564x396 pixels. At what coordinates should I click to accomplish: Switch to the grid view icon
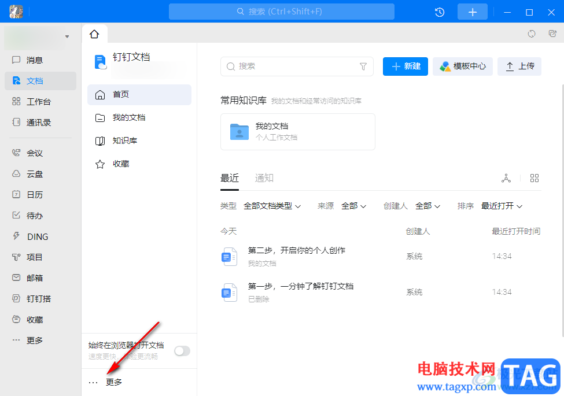[x=534, y=178]
